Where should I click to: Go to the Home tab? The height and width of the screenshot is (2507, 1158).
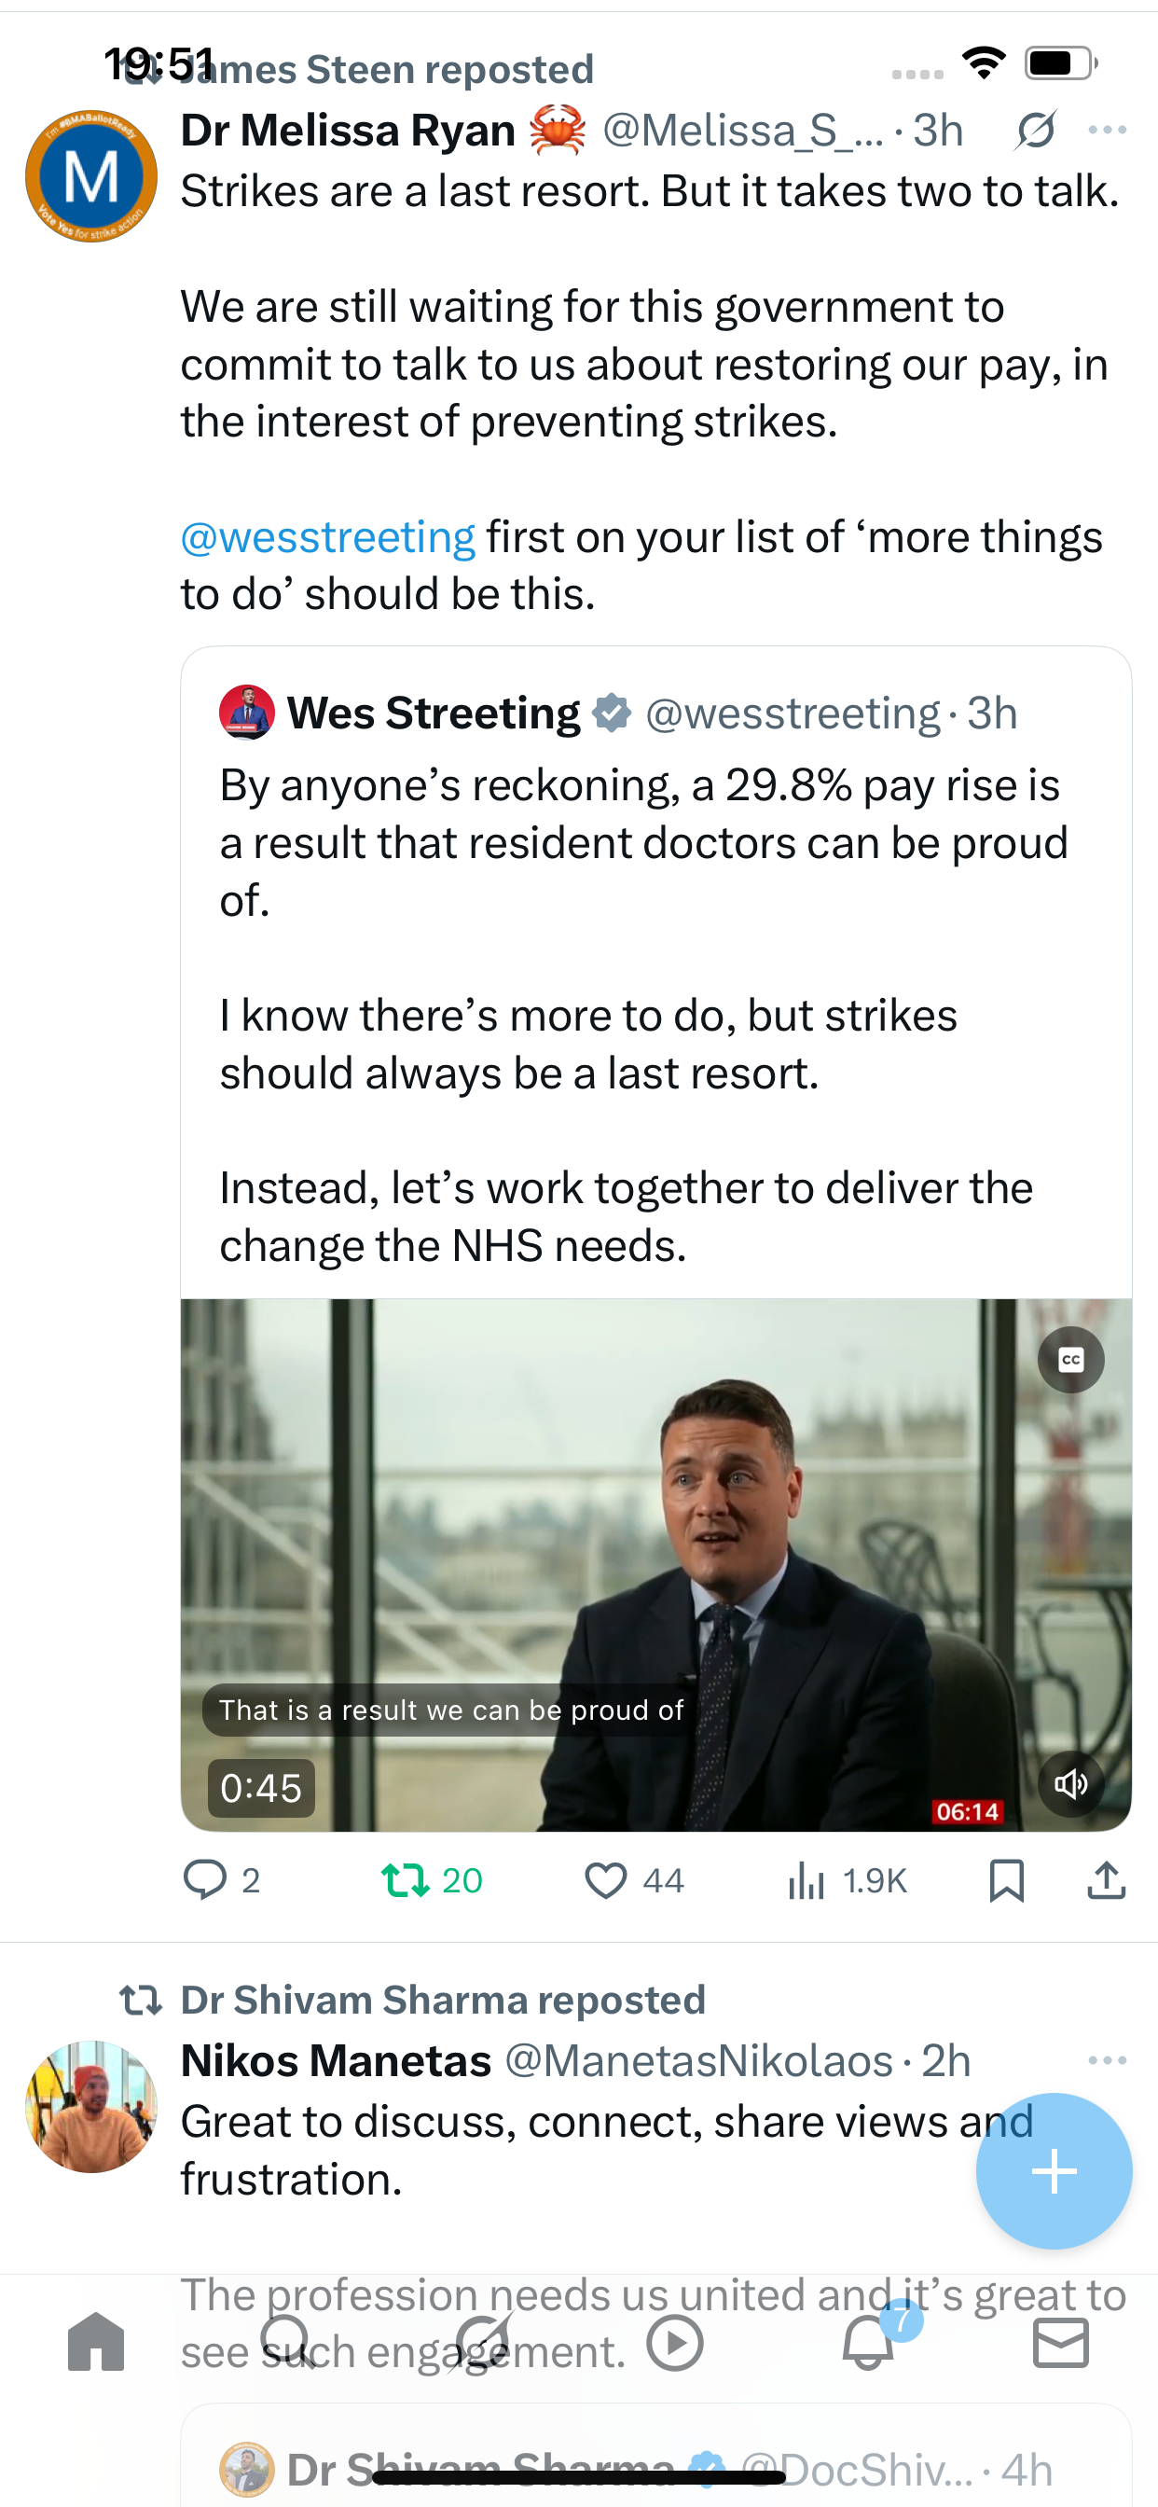click(x=96, y=2342)
